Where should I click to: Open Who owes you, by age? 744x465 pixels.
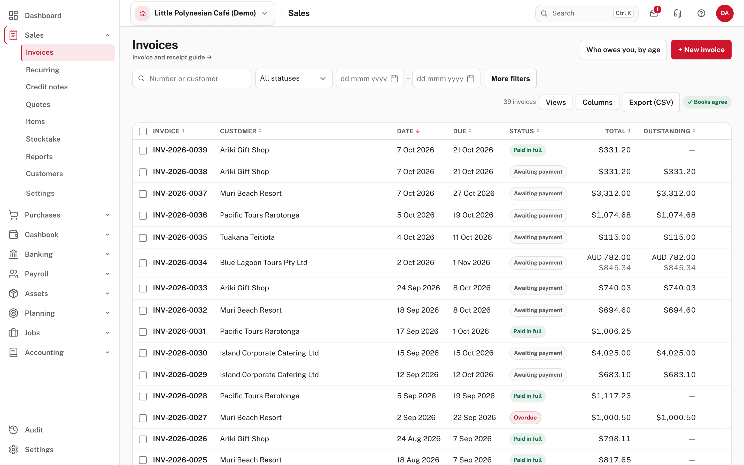click(623, 50)
